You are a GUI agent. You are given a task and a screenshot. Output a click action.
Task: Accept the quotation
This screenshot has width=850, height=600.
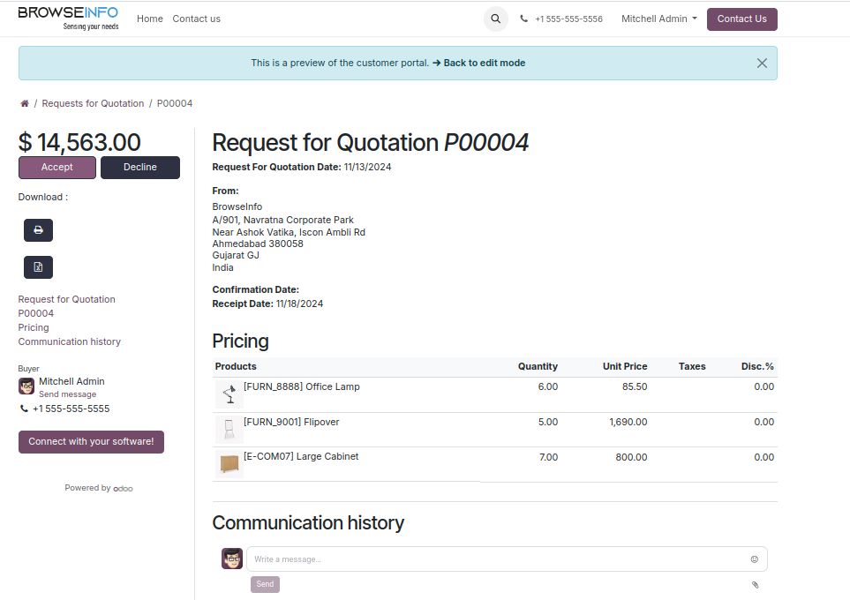tap(57, 168)
